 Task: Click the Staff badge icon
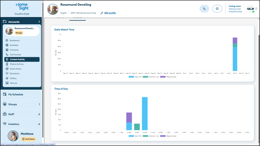coord(4,114)
